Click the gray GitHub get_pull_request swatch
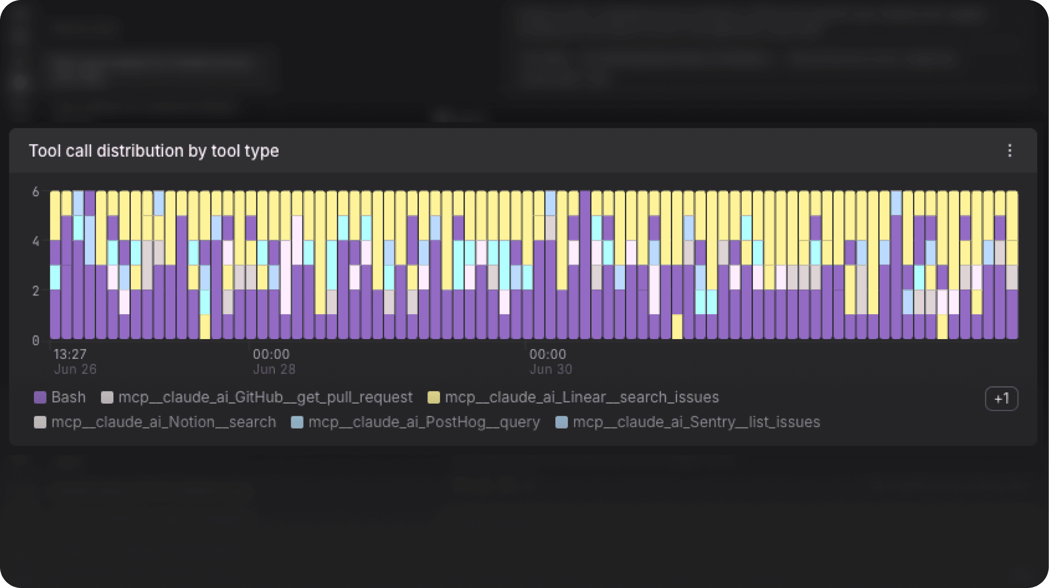Image resolution: width=1049 pixels, height=588 pixels. 107,397
